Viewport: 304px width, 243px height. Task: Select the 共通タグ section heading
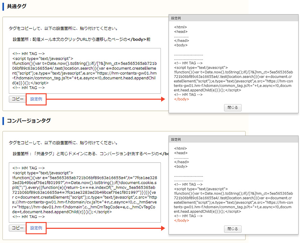tap(17, 6)
